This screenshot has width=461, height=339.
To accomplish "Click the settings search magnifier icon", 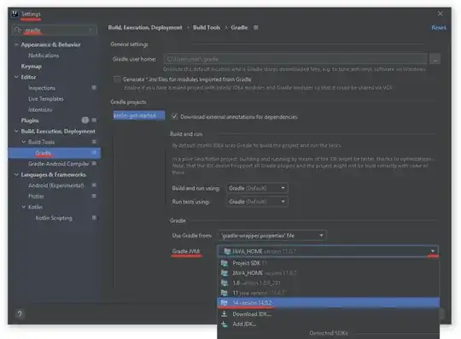I will click(x=18, y=30).
